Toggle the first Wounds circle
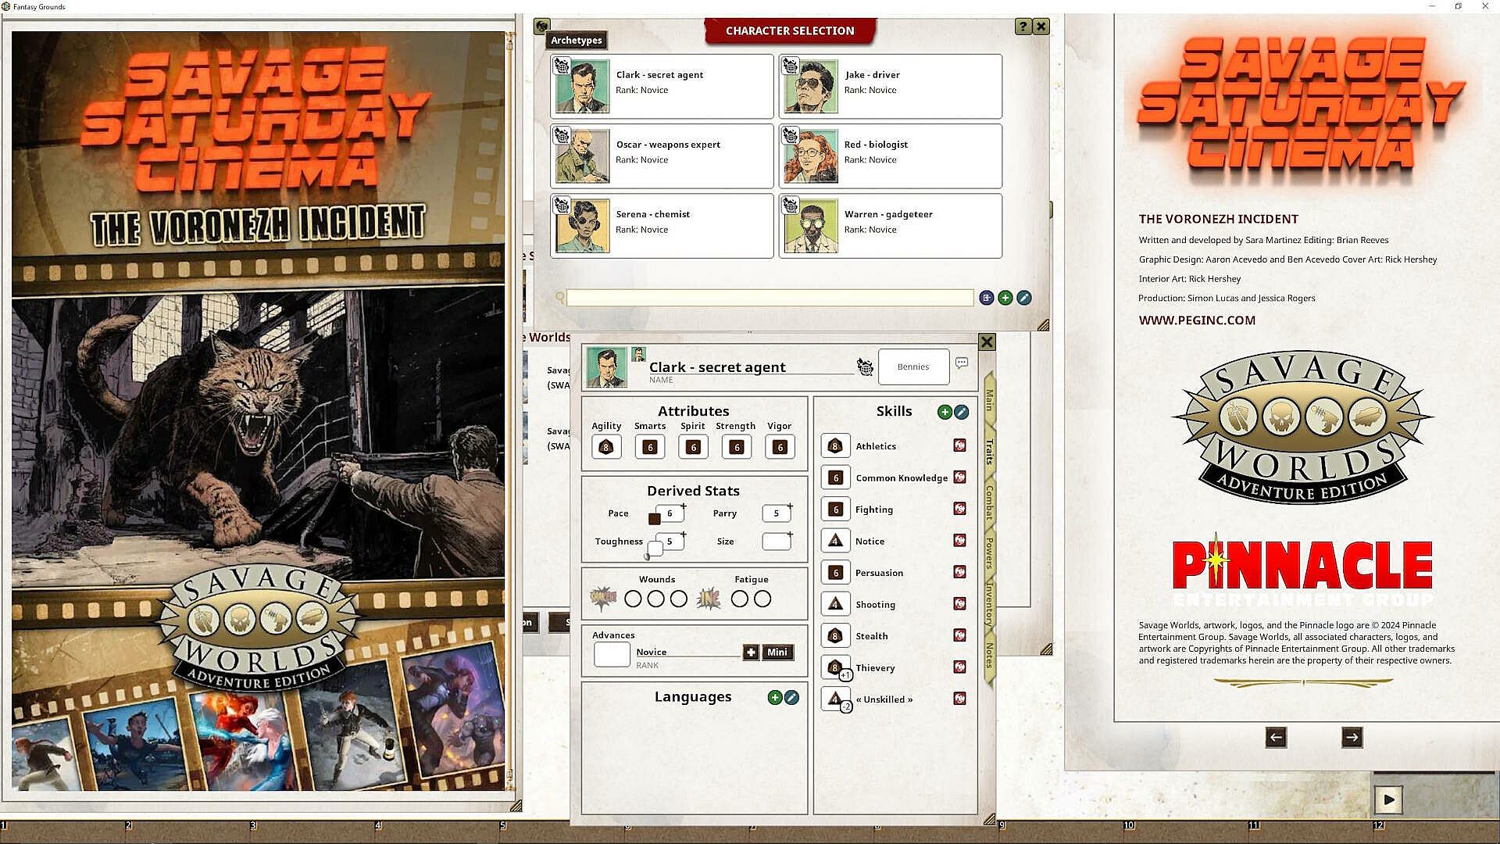 (634, 599)
